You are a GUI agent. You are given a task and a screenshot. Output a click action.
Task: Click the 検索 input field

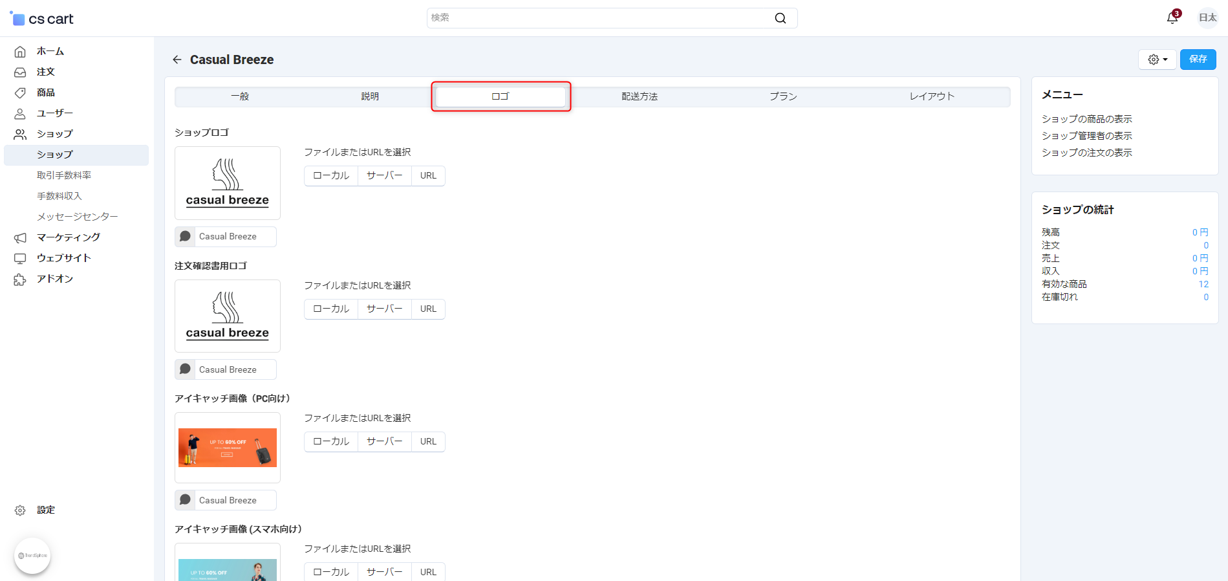[x=598, y=18]
